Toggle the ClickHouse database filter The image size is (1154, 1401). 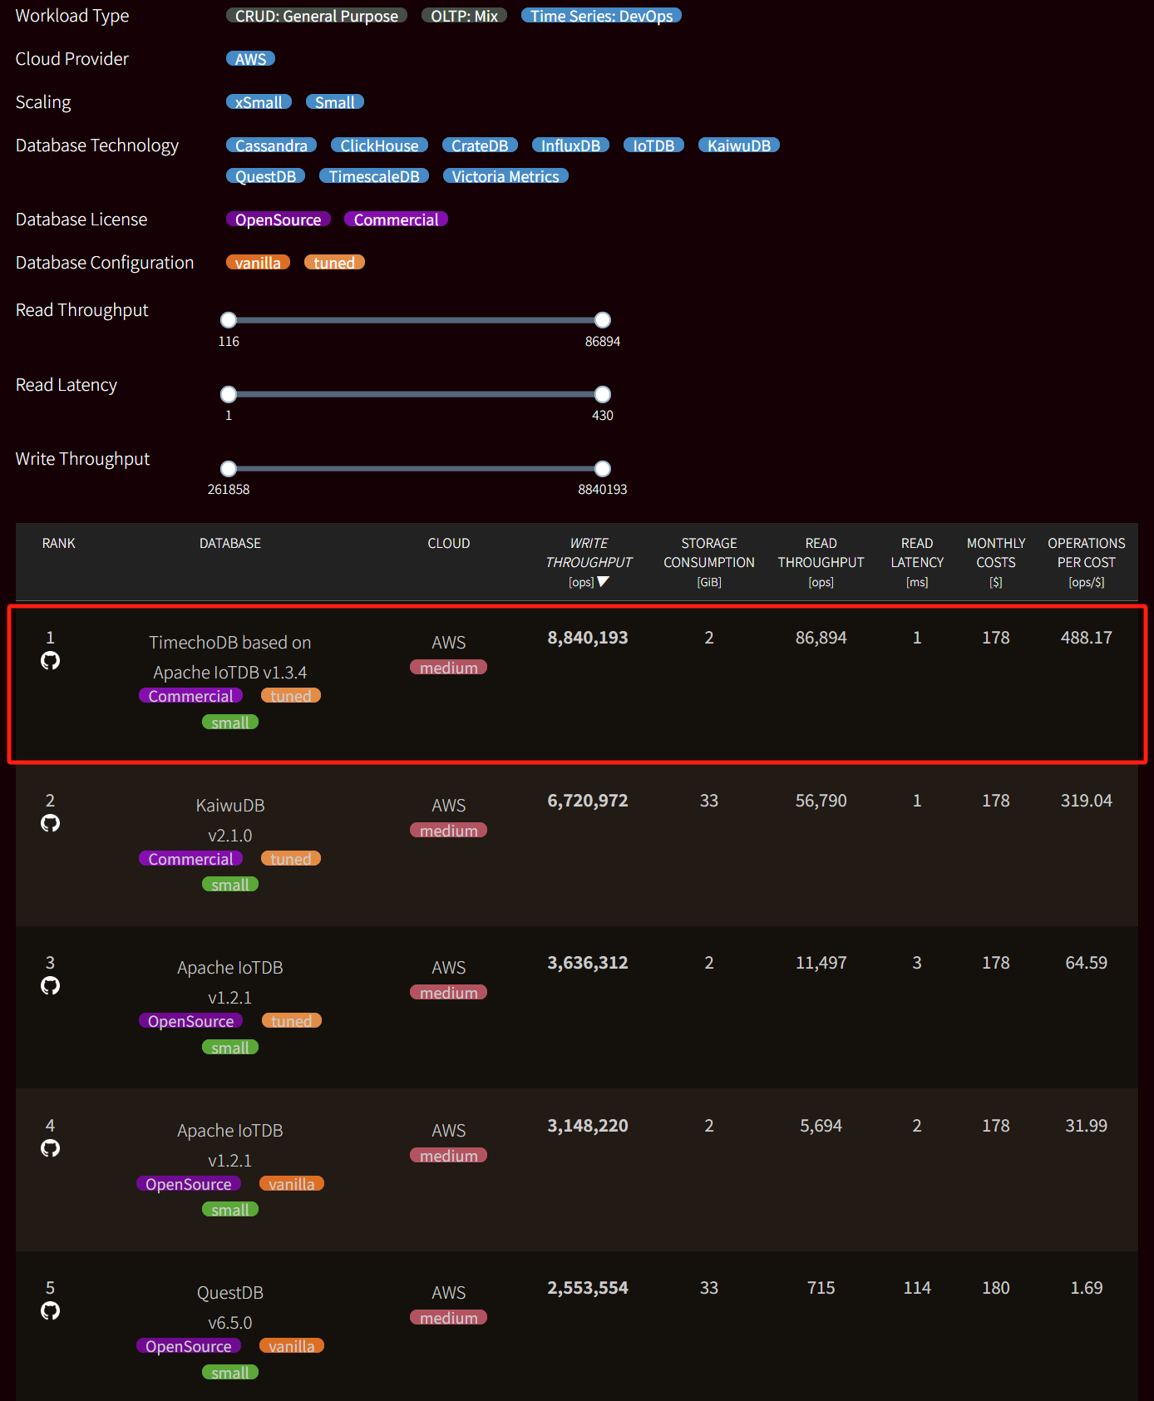click(379, 146)
